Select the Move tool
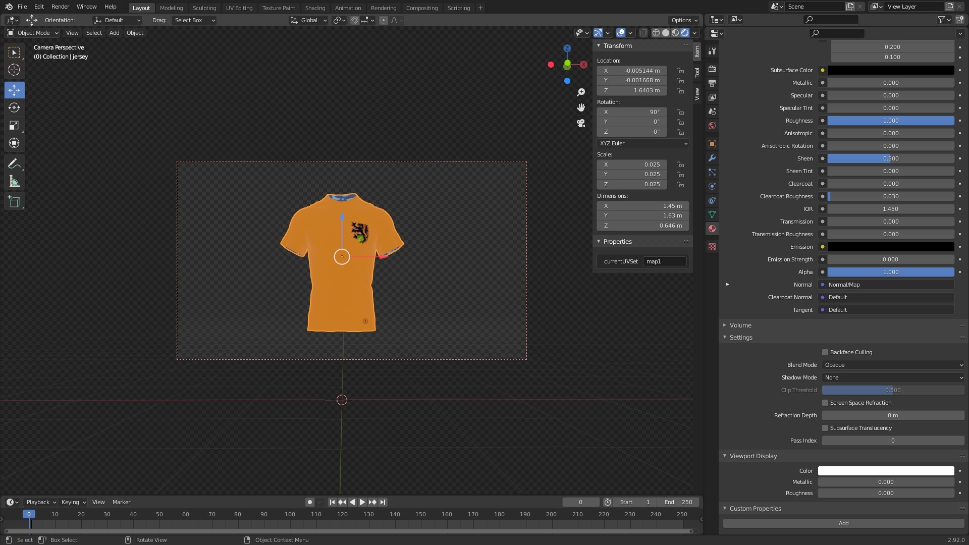The width and height of the screenshot is (969, 545). 14,90
